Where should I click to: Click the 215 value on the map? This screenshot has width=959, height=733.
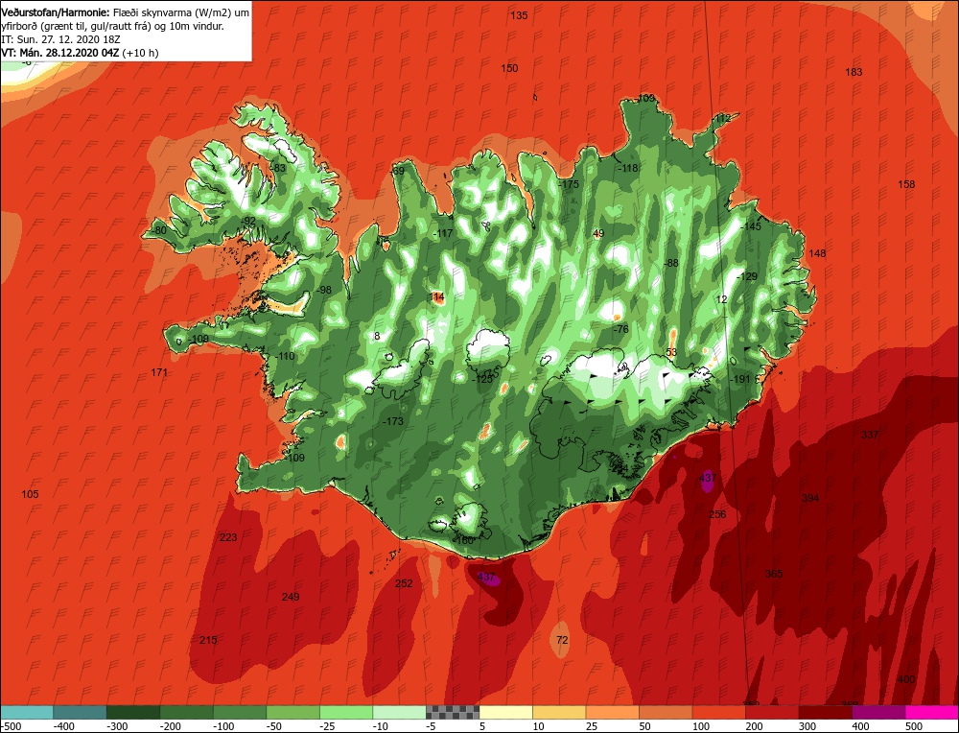[208, 640]
